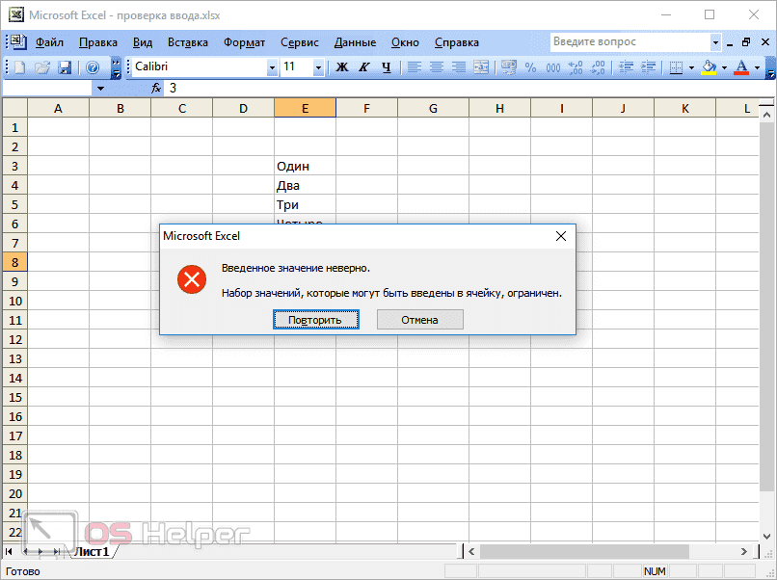Image resolution: width=777 pixels, height=580 pixels.
Task: Click the Отмена button
Action: [x=420, y=319]
